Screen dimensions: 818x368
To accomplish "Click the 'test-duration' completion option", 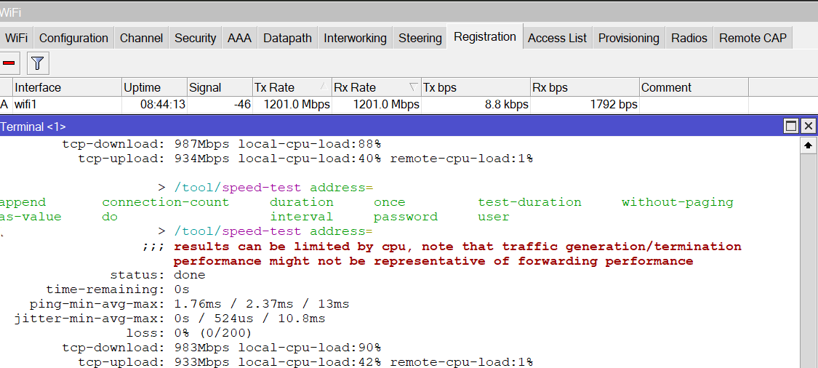I will pyautogui.click(x=529, y=202).
